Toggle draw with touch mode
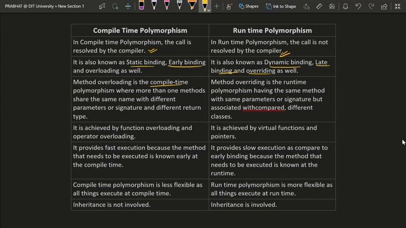 [x=229, y=6]
